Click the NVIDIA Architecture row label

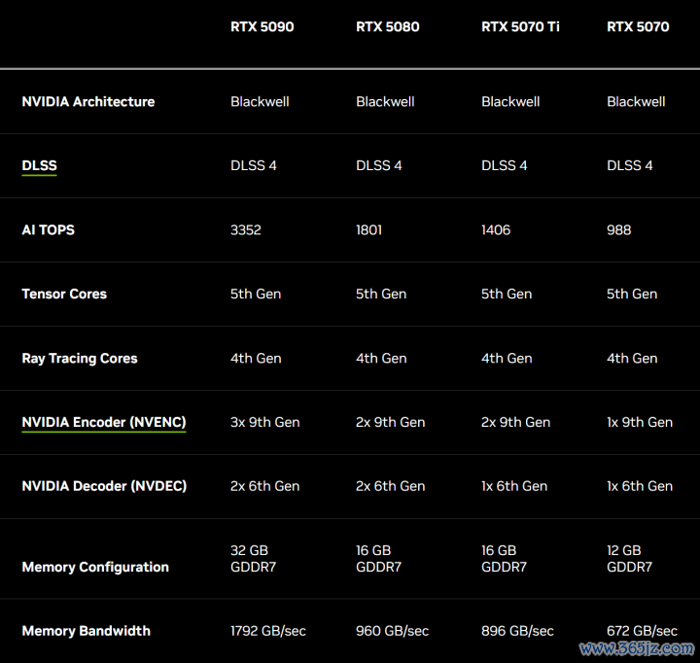[x=88, y=102]
